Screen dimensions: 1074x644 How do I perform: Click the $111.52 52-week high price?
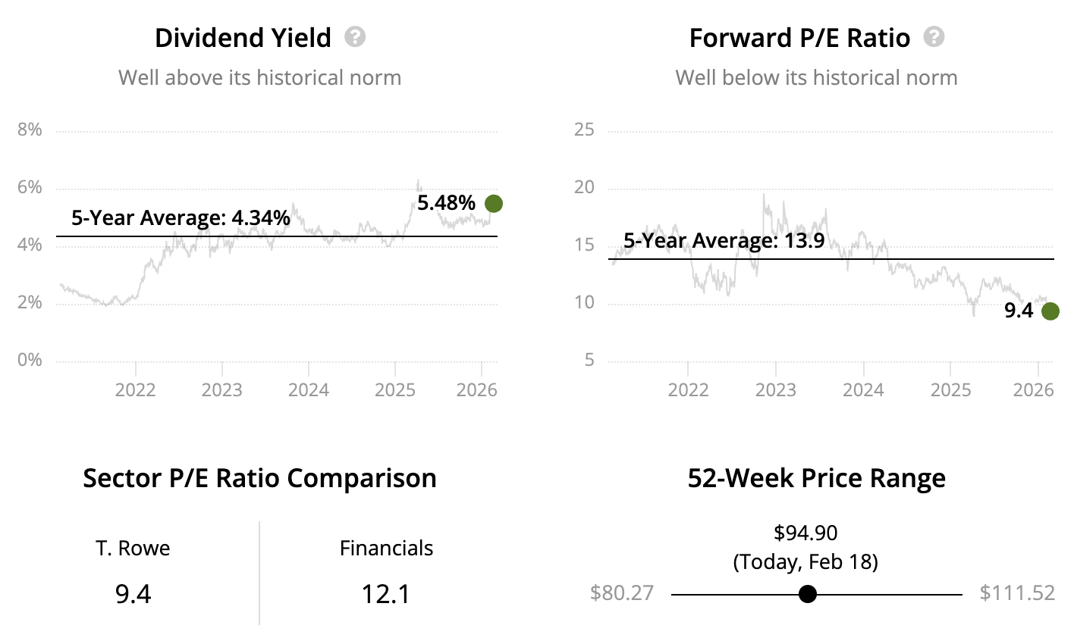pos(1017,592)
